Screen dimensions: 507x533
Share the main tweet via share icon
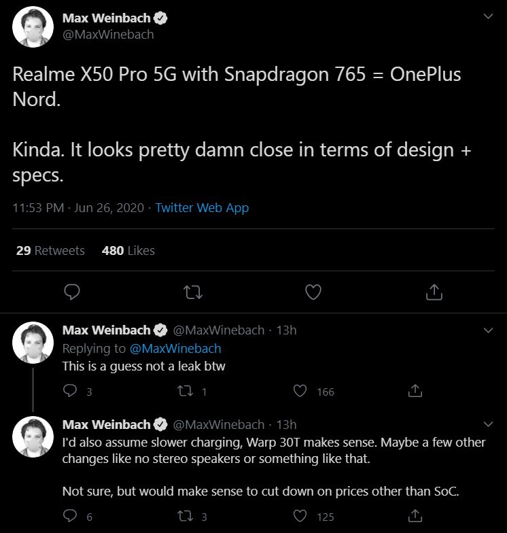point(433,292)
